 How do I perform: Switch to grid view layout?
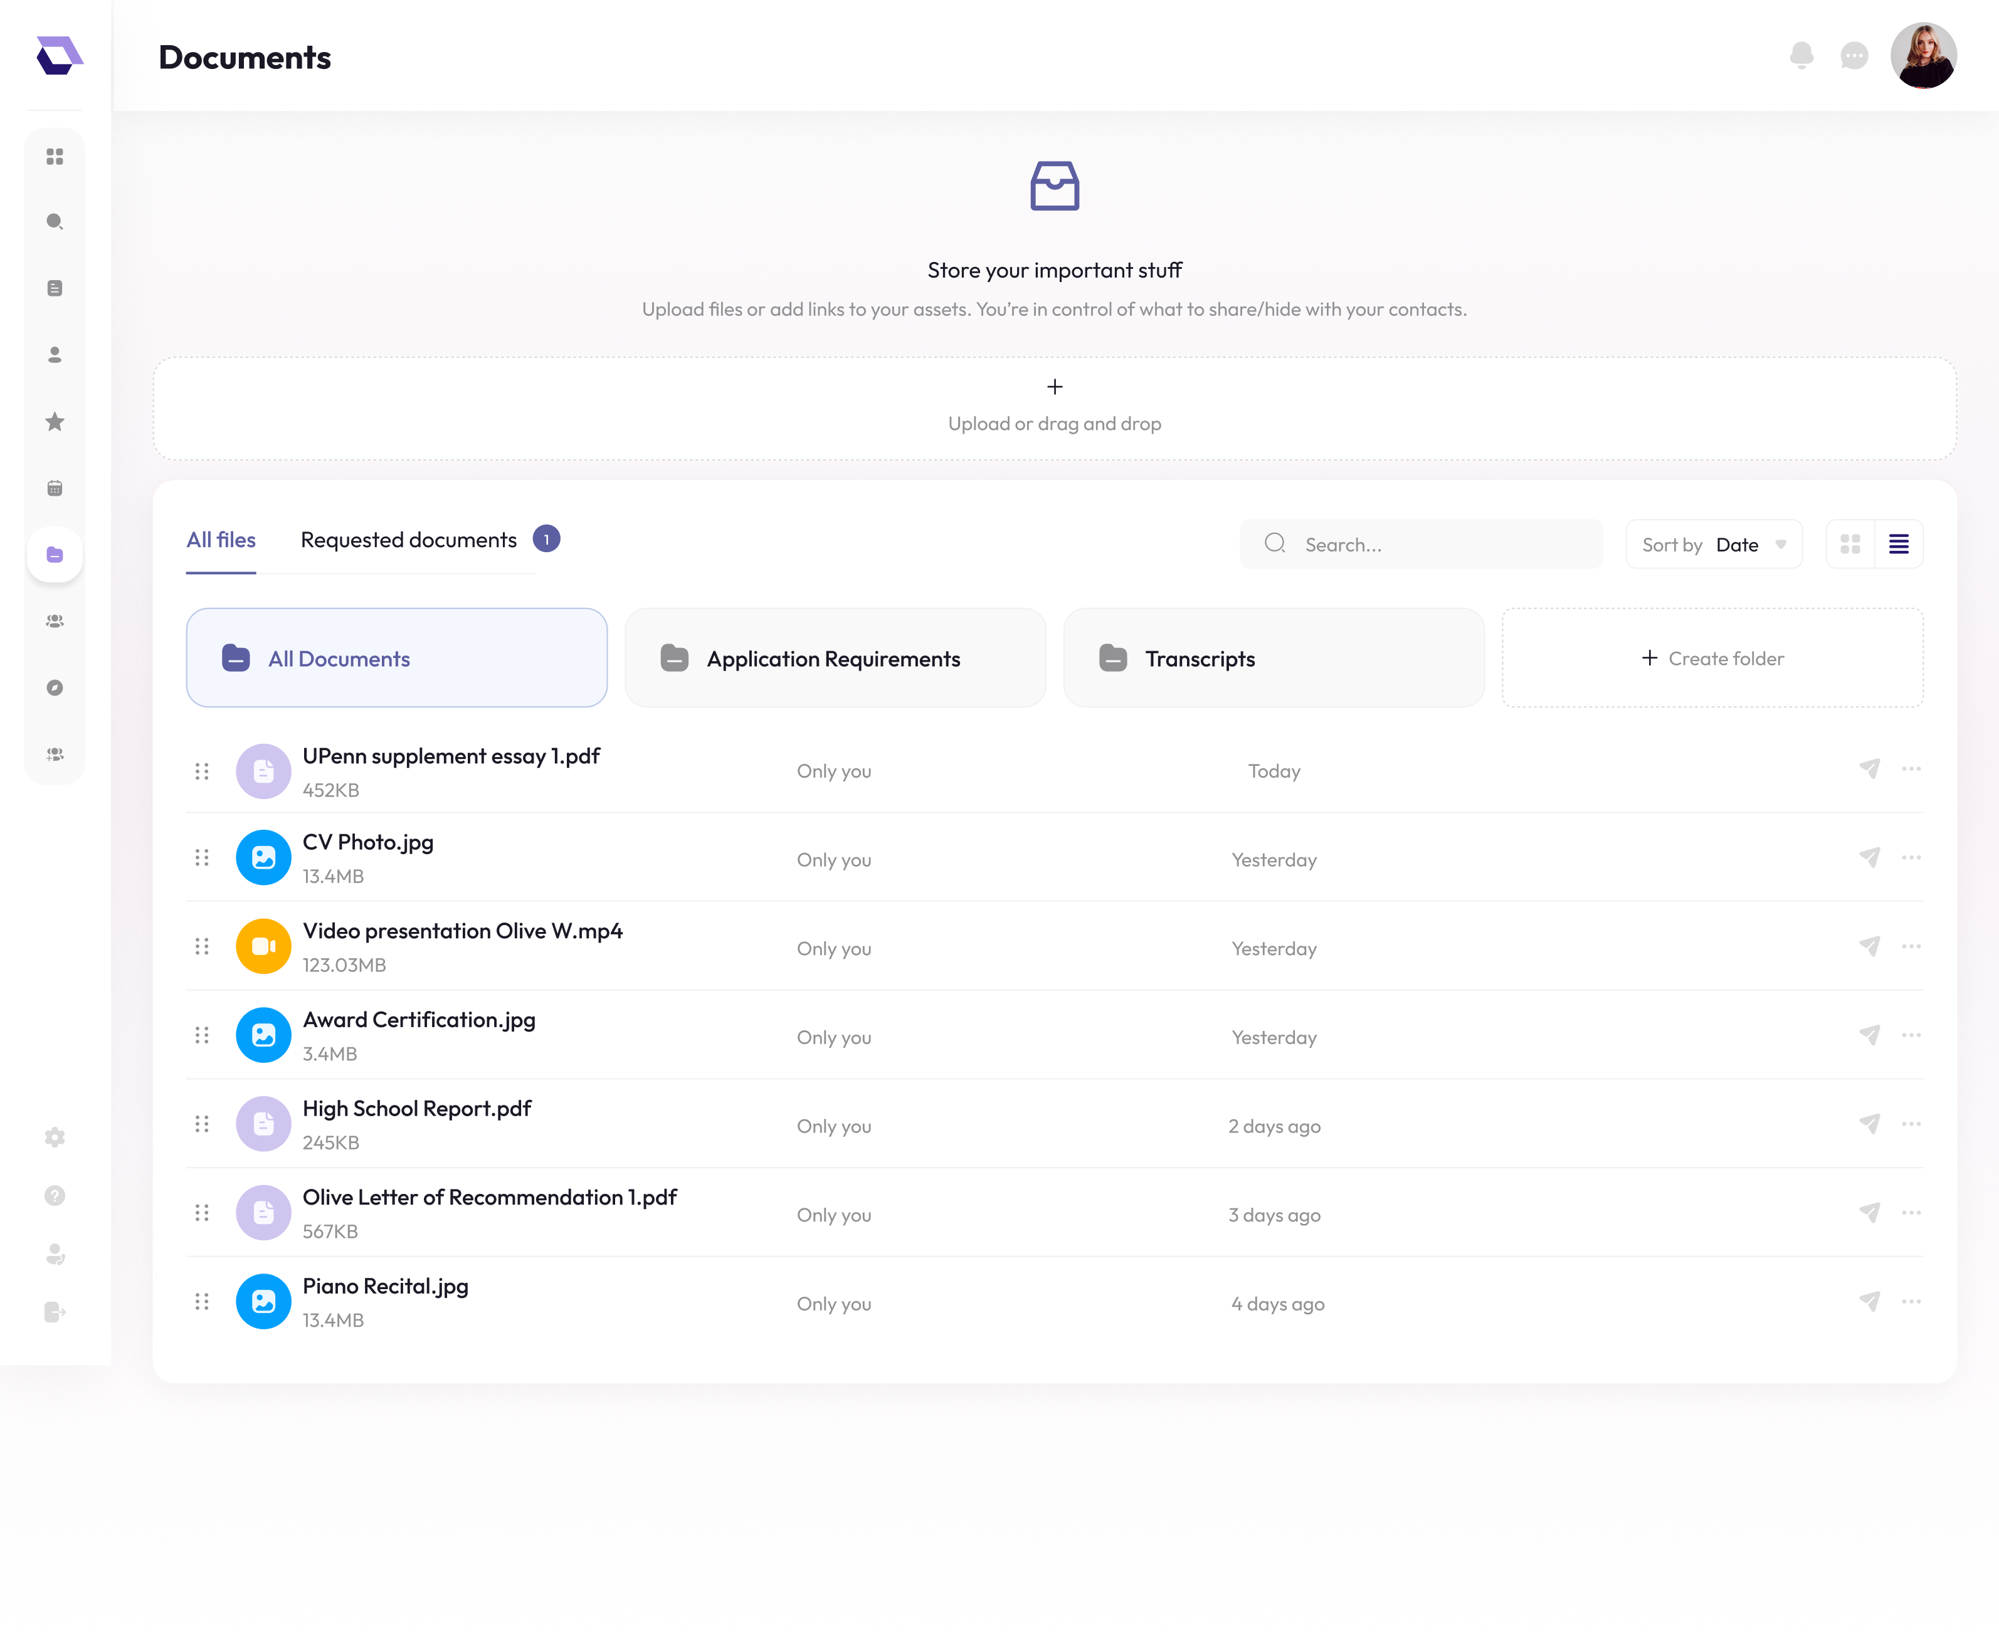click(1850, 544)
